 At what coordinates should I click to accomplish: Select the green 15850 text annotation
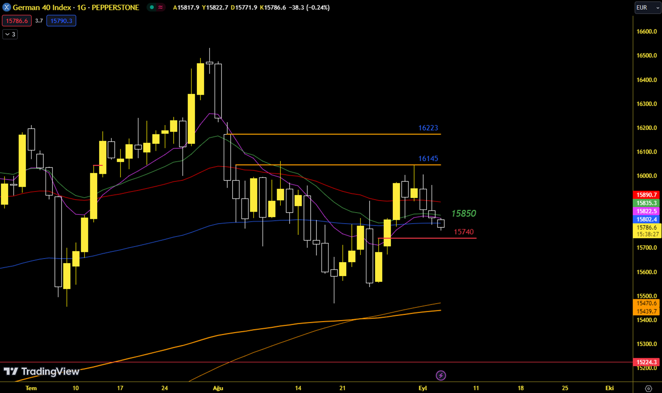click(463, 213)
